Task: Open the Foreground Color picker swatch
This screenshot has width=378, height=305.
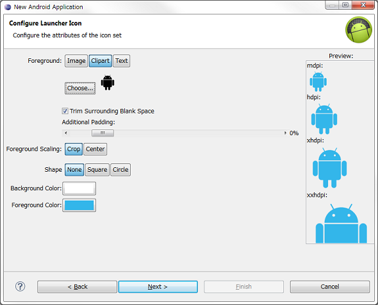Action: 79,206
